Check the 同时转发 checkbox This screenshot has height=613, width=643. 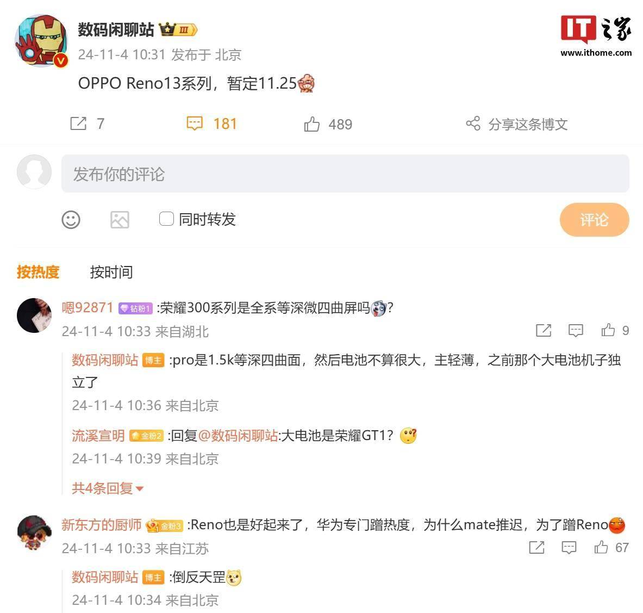click(166, 219)
